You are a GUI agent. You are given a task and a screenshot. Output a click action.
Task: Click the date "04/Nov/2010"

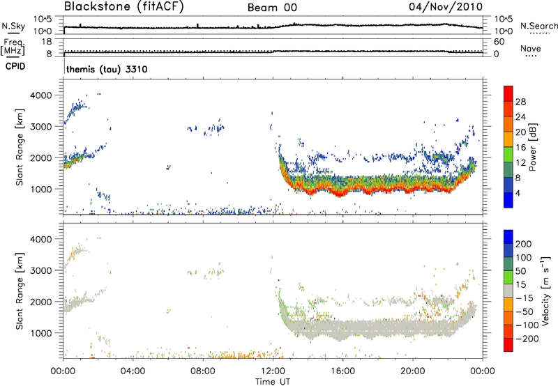[x=446, y=7]
